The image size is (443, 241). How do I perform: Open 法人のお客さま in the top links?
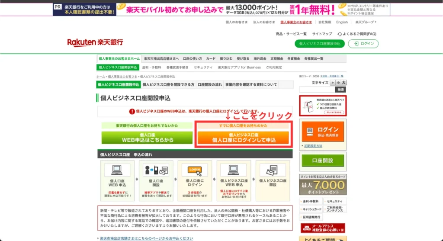click(264, 22)
